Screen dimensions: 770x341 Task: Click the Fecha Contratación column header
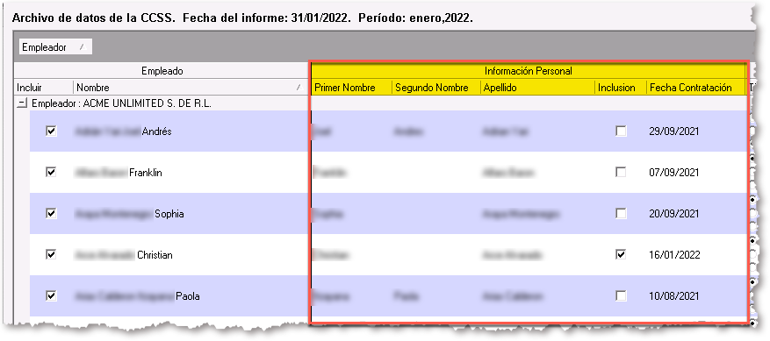coord(696,88)
